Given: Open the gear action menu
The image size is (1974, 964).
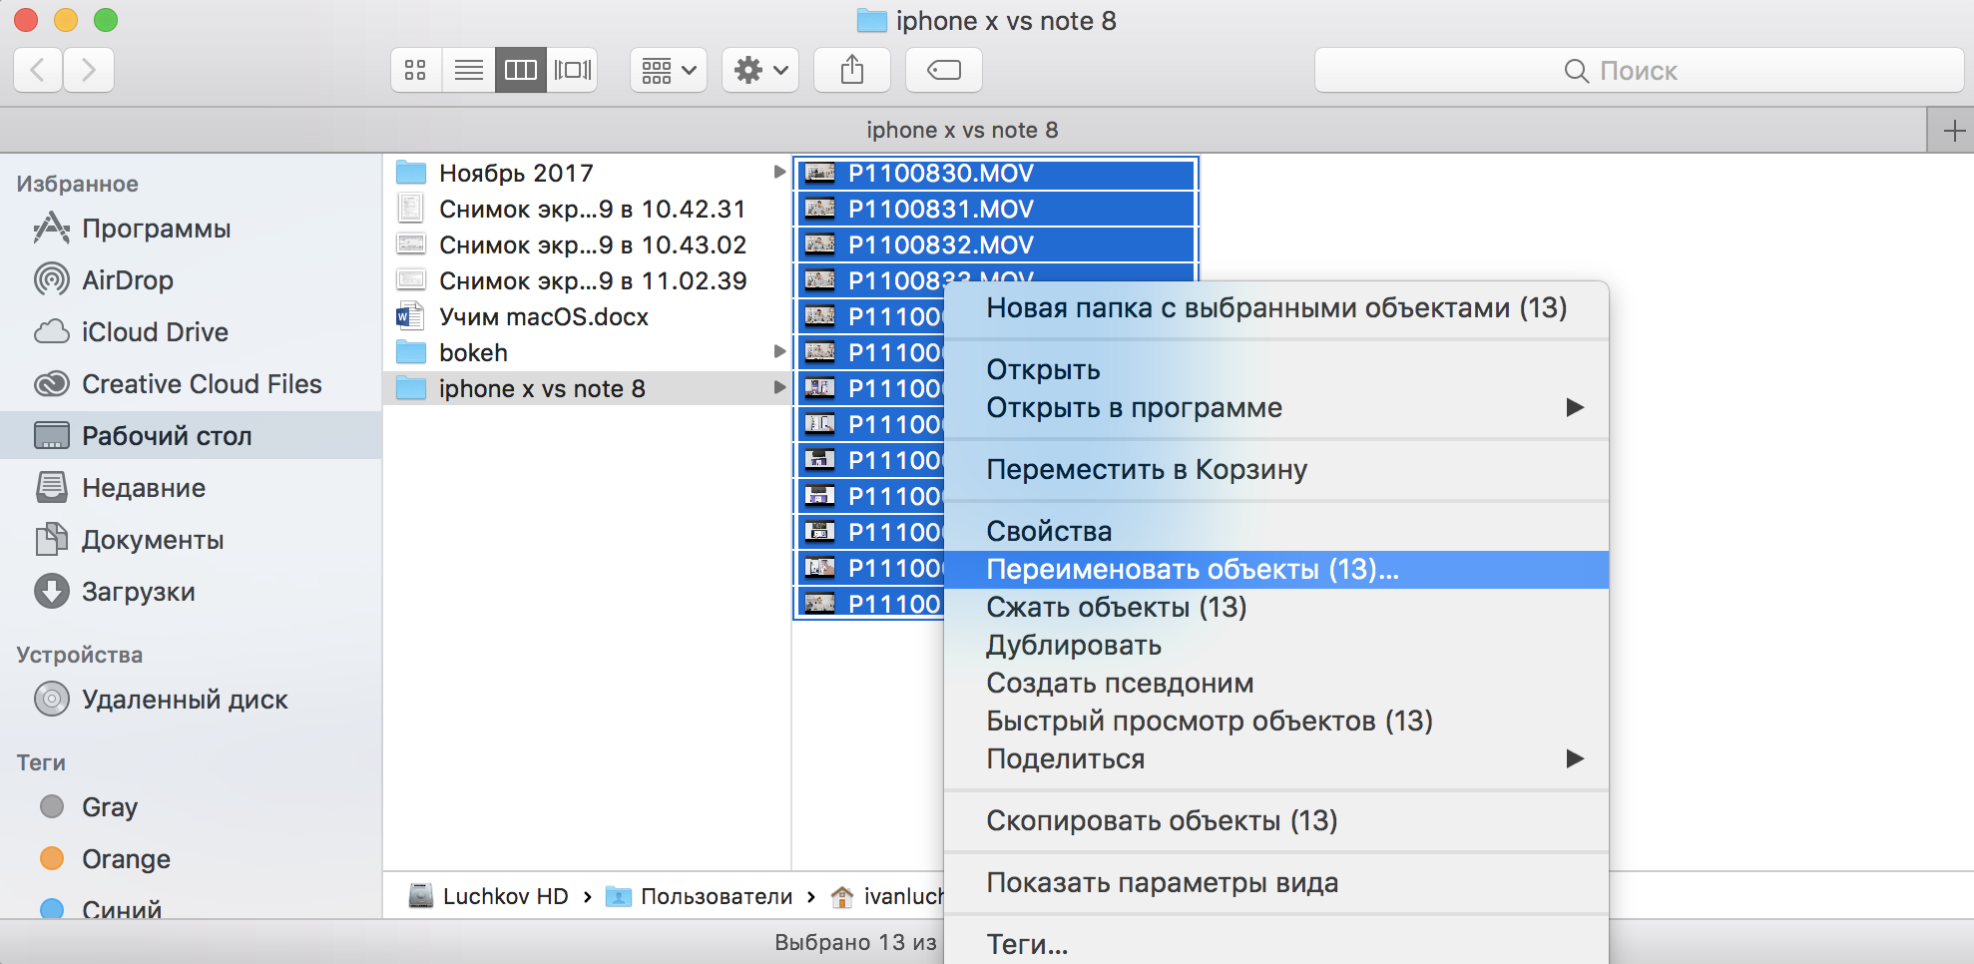Looking at the screenshot, I should point(760,70).
